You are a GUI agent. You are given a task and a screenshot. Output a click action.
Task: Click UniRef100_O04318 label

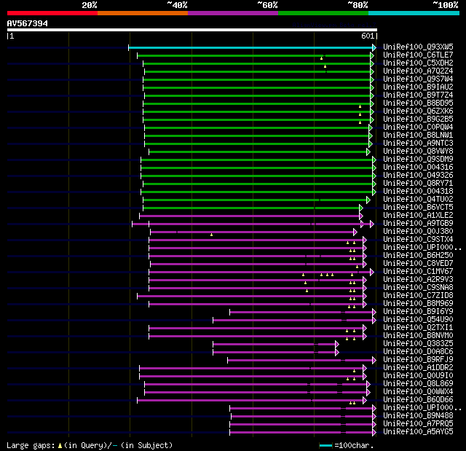(418, 192)
